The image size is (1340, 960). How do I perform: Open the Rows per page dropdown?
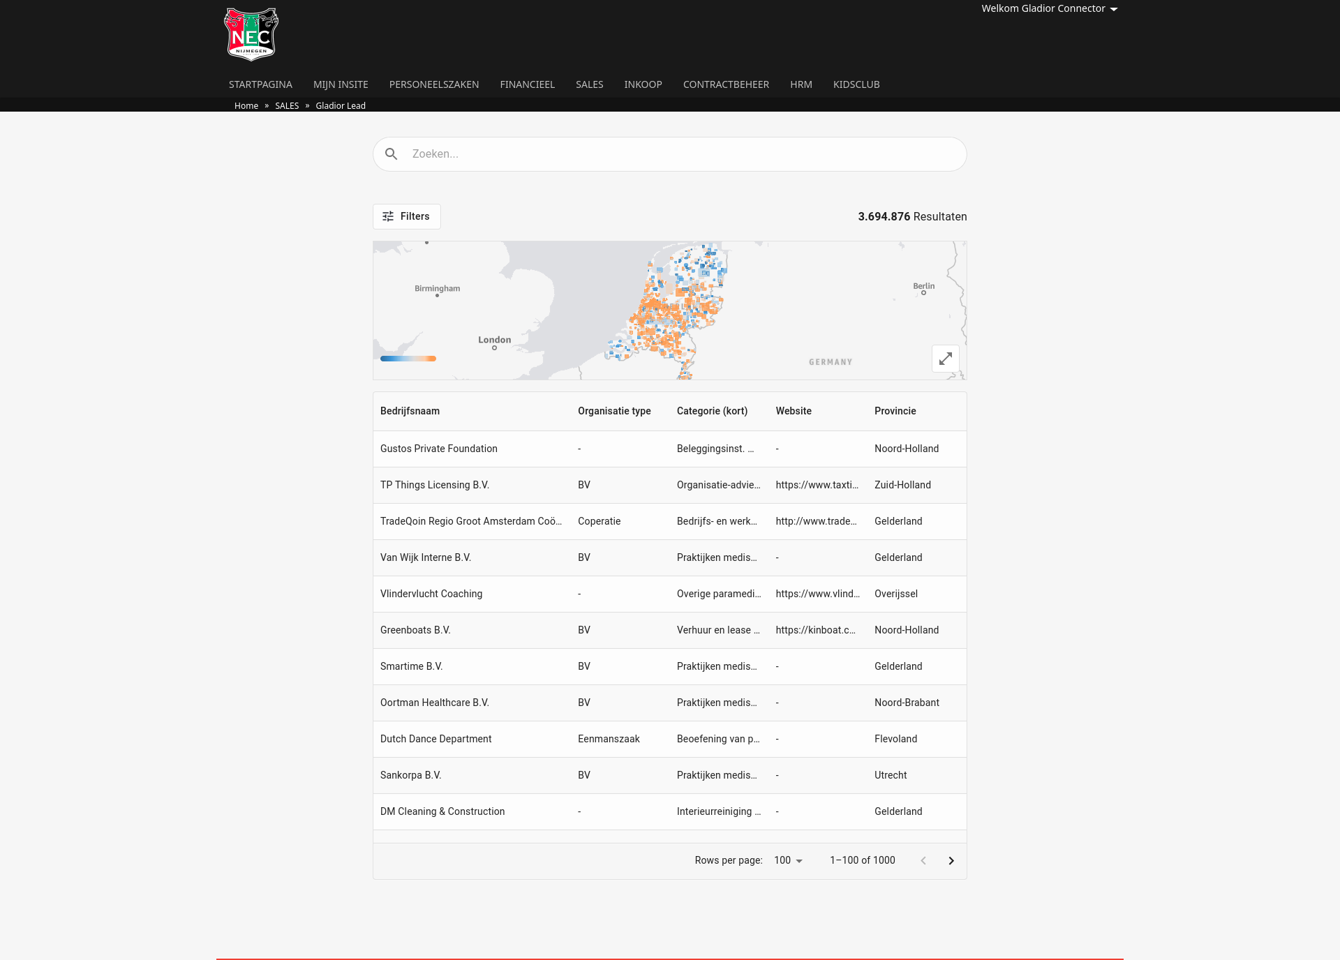click(787, 860)
